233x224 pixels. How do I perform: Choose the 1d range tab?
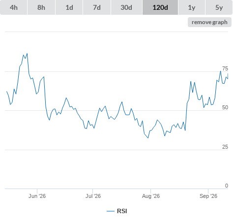coord(69,7)
